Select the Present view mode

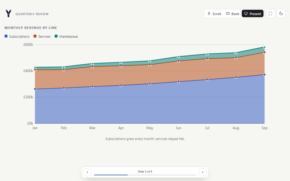(253, 14)
